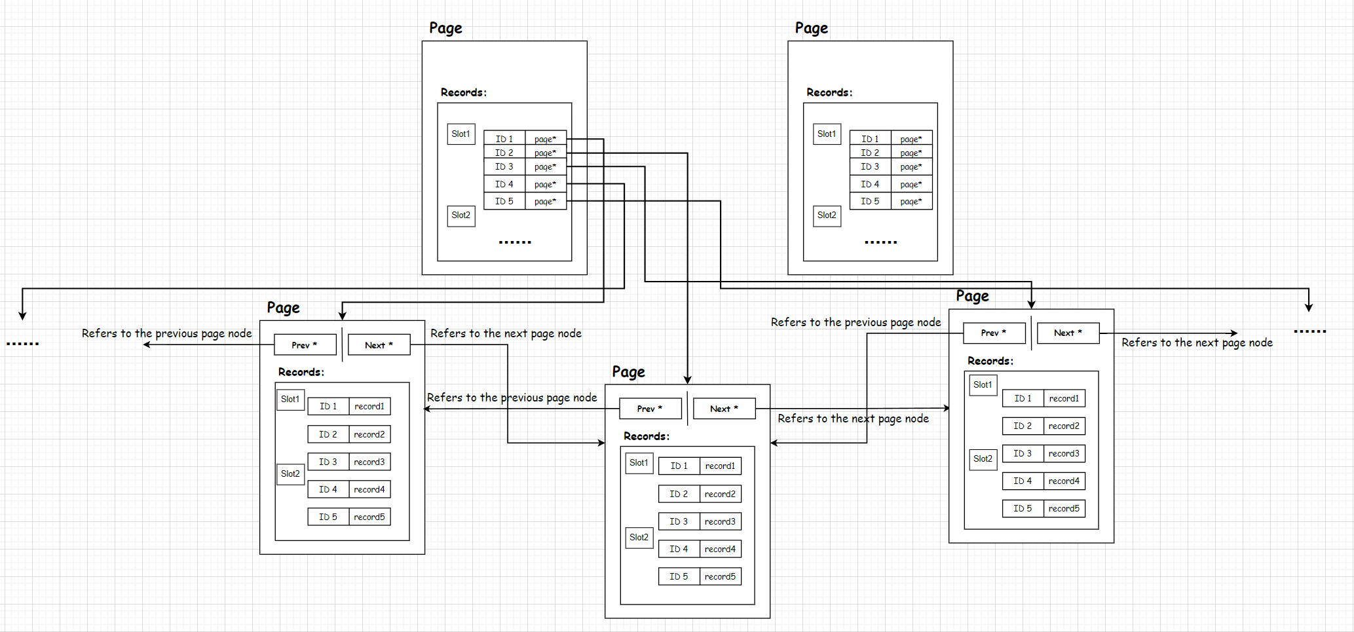This screenshot has width=1354, height=632.
Task: Click record3 cell in the rightmost data page
Action: pos(1064,453)
